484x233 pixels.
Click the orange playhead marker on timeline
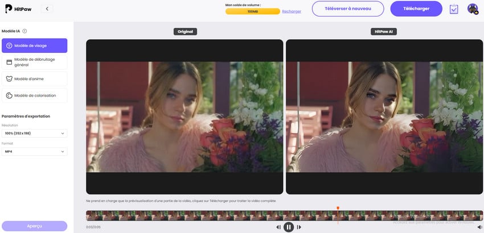[338, 209]
